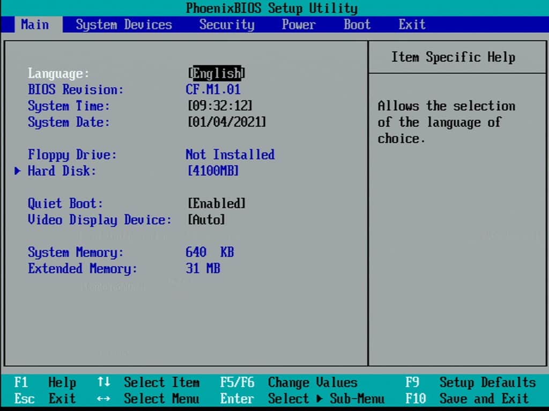Select the 4100MB hard disk value
The width and height of the screenshot is (549, 411).
pos(213,171)
